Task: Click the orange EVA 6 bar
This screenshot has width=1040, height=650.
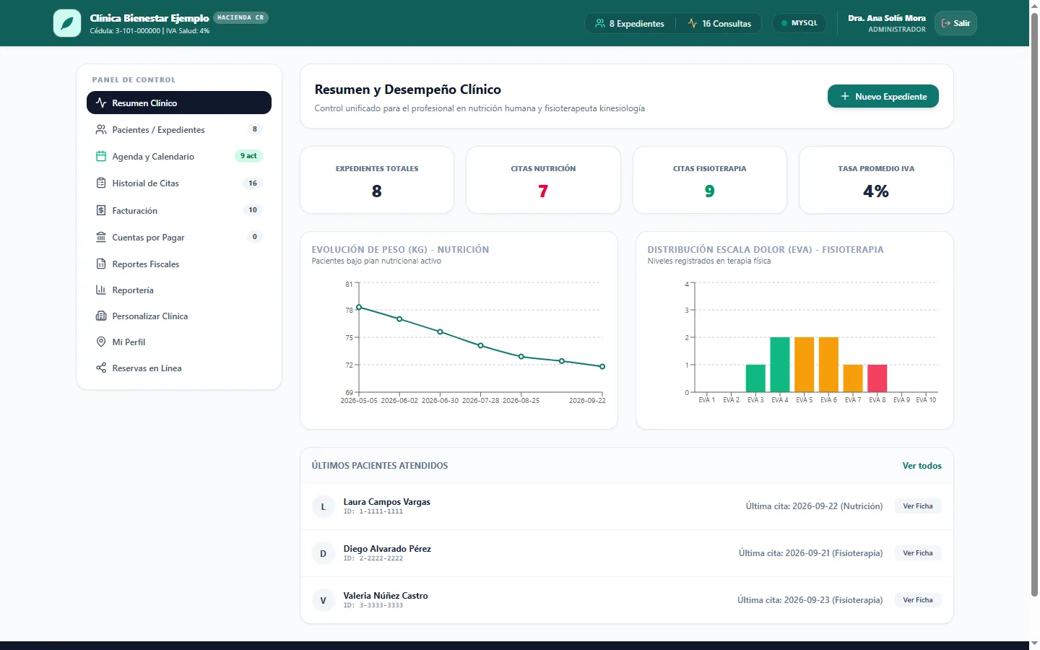Action: coord(828,365)
